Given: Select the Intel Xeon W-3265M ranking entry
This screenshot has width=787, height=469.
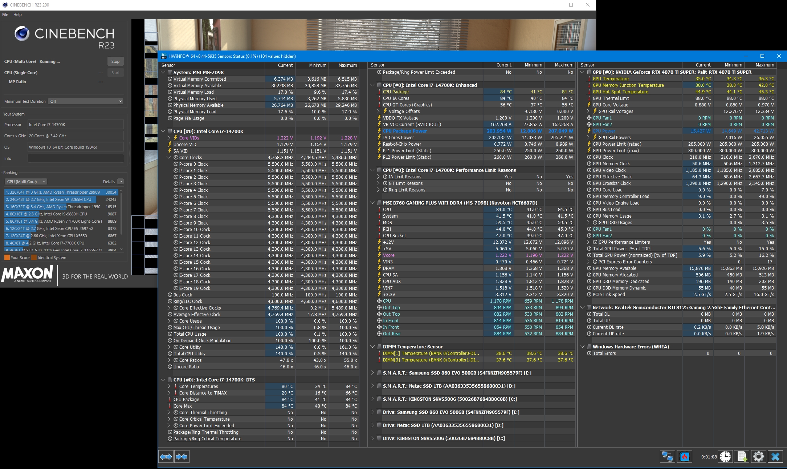Looking at the screenshot, I should (61, 199).
